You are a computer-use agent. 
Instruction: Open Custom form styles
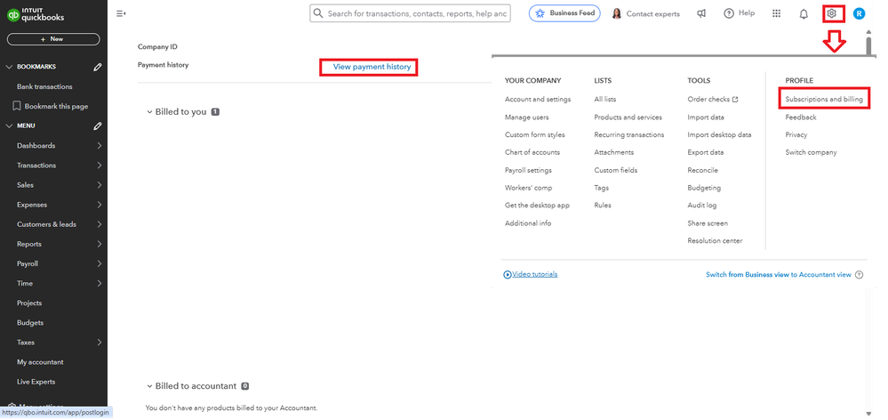tap(534, 135)
